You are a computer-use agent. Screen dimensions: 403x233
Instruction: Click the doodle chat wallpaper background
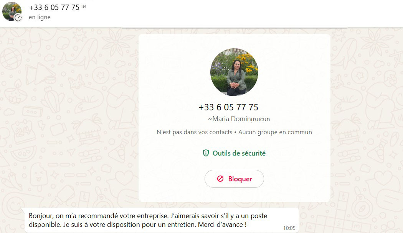[69, 115]
